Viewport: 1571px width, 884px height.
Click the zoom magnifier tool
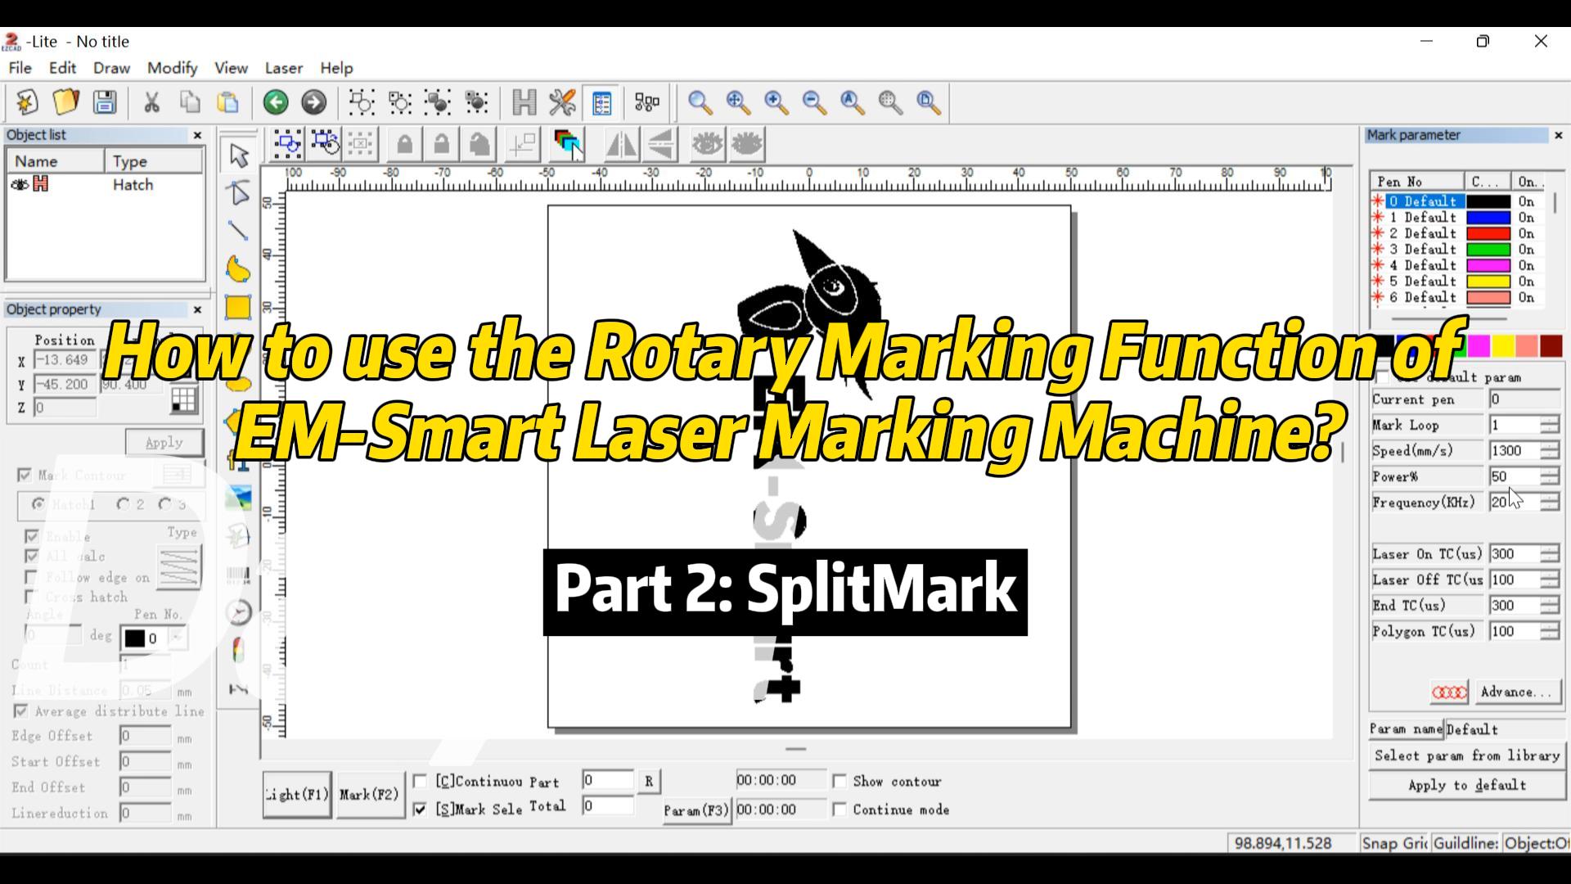[x=700, y=102]
